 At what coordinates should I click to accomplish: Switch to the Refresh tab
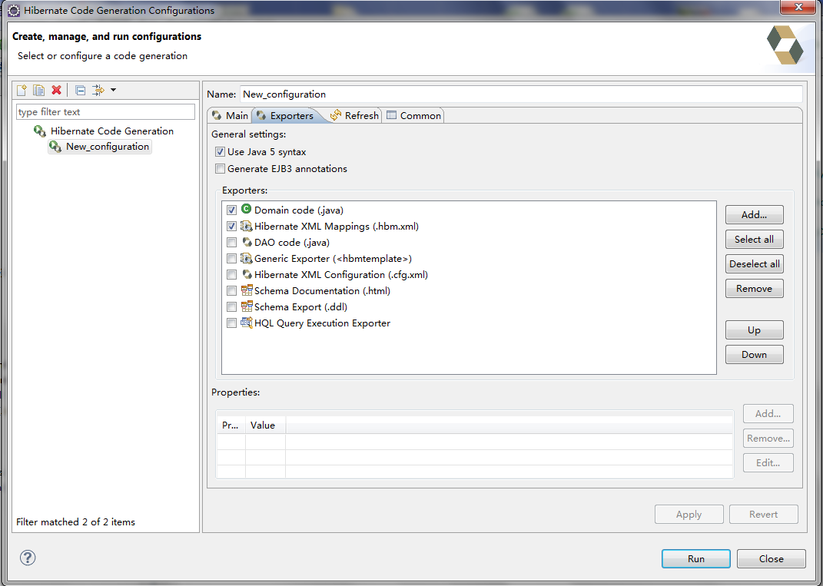point(359,114)
